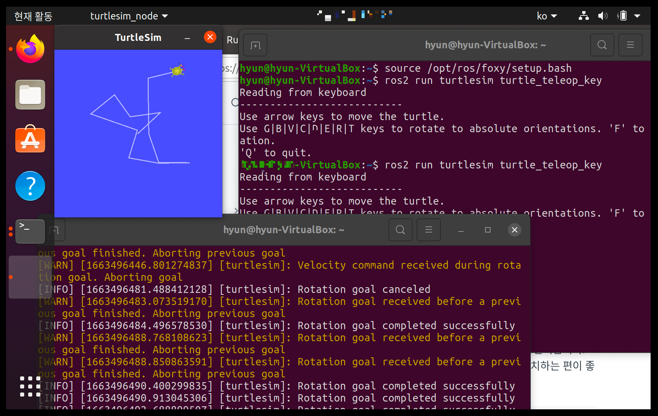Open hamburger menu of upper terminal
Screen dimensions: 658x416
pos(630,45)
